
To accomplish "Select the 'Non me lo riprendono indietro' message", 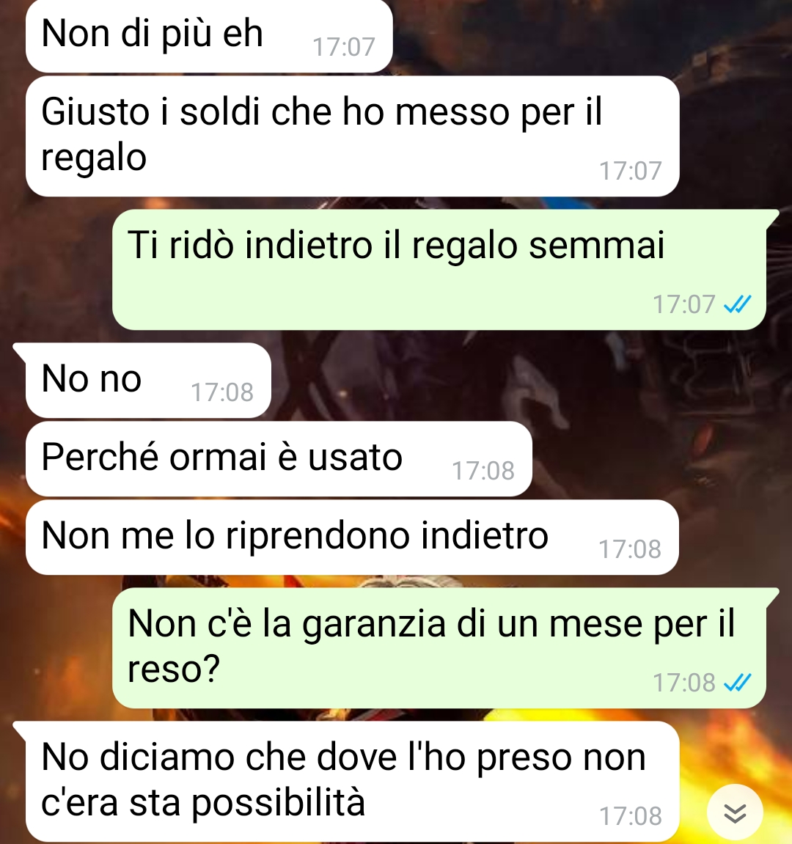I will point(352,537).
